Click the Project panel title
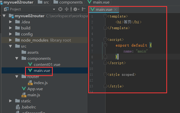180x113 pixels. click(15, 9)
